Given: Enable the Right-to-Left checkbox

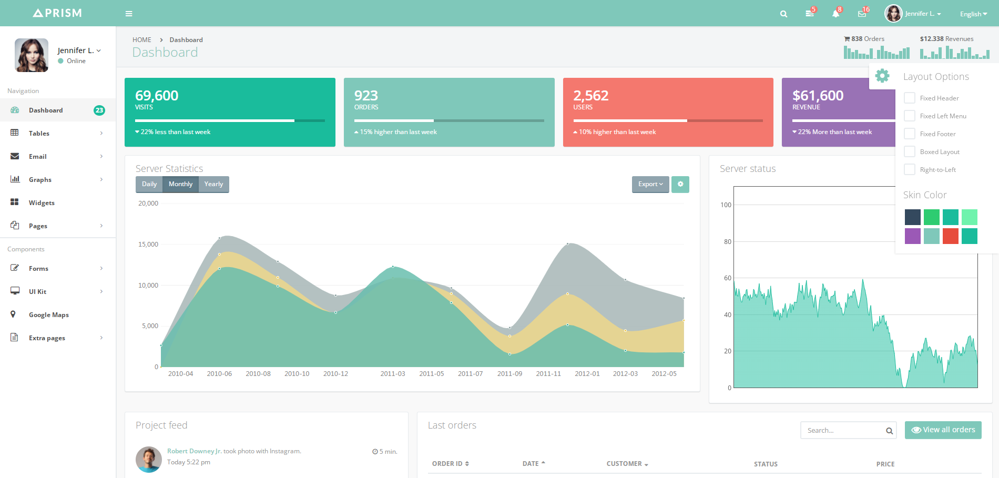Looking at the screenshot, I should tap(910, 170).
